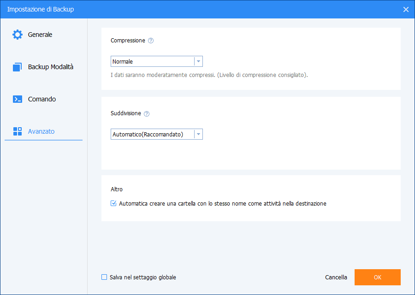Open the Normale compression level dropdown
Viewport: 415px width, 295px height.
pos(152,61)
